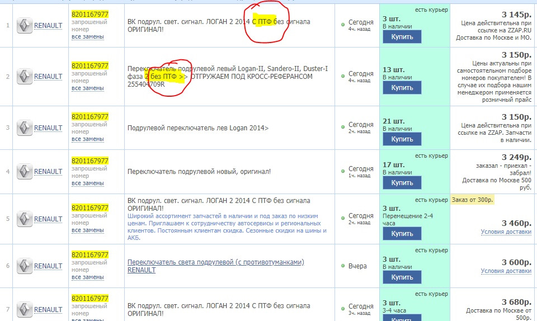Click '13 шт. В наличии' stock text
This screenshot has height=321, width=537.
point(397,73)
